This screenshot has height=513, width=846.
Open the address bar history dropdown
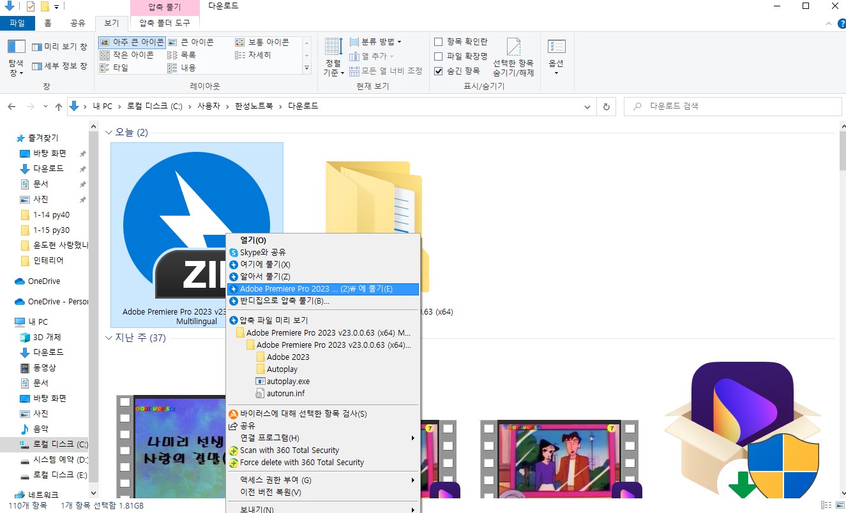click(x=588, y=107)
